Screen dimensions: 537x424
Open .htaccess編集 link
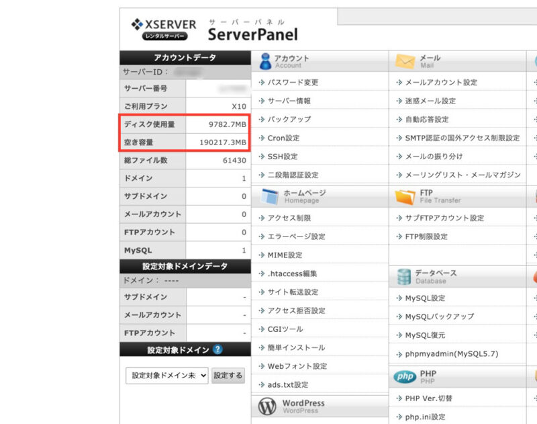pos(292,273)
